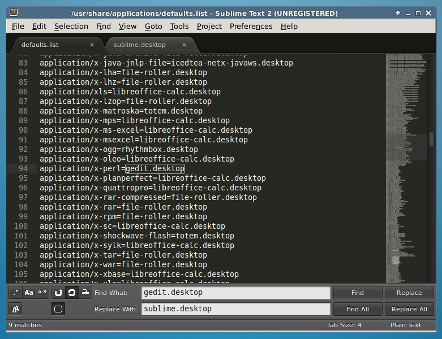The image size is (442, 339).
Task: Close the defaults.list tab
Action: pyautogui.click(x=92, y=45)
